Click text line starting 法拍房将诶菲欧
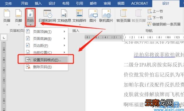Image resolution: width=184 pixels, height=111 pixels. [x=159, y=54]
